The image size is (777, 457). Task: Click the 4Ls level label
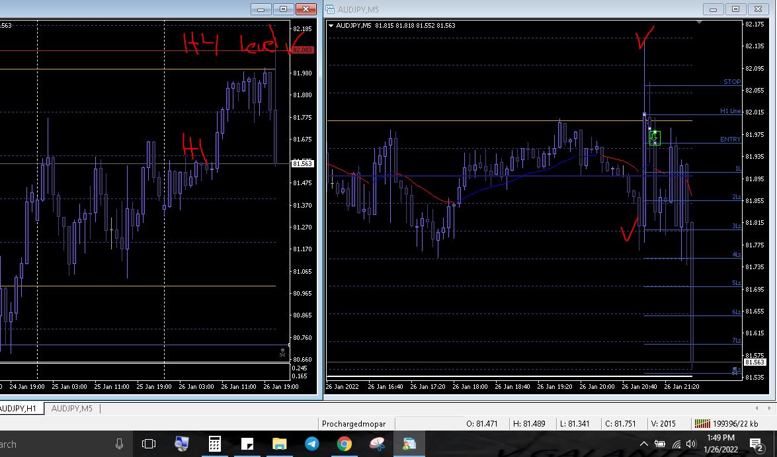pyautogui.click(x=737, y=254)
